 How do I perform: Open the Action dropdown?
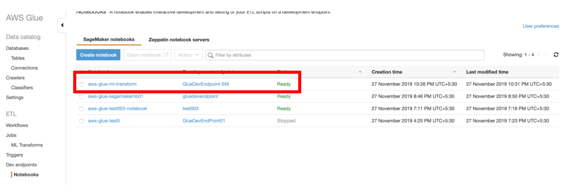(188, 55)
